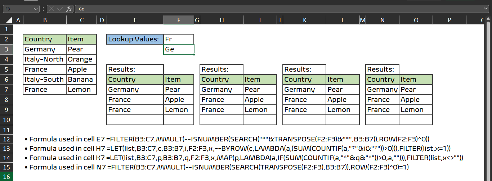The width and height of the screenshot is (492, 181).
Task: Select column N header
Action: tap(383, 21)
